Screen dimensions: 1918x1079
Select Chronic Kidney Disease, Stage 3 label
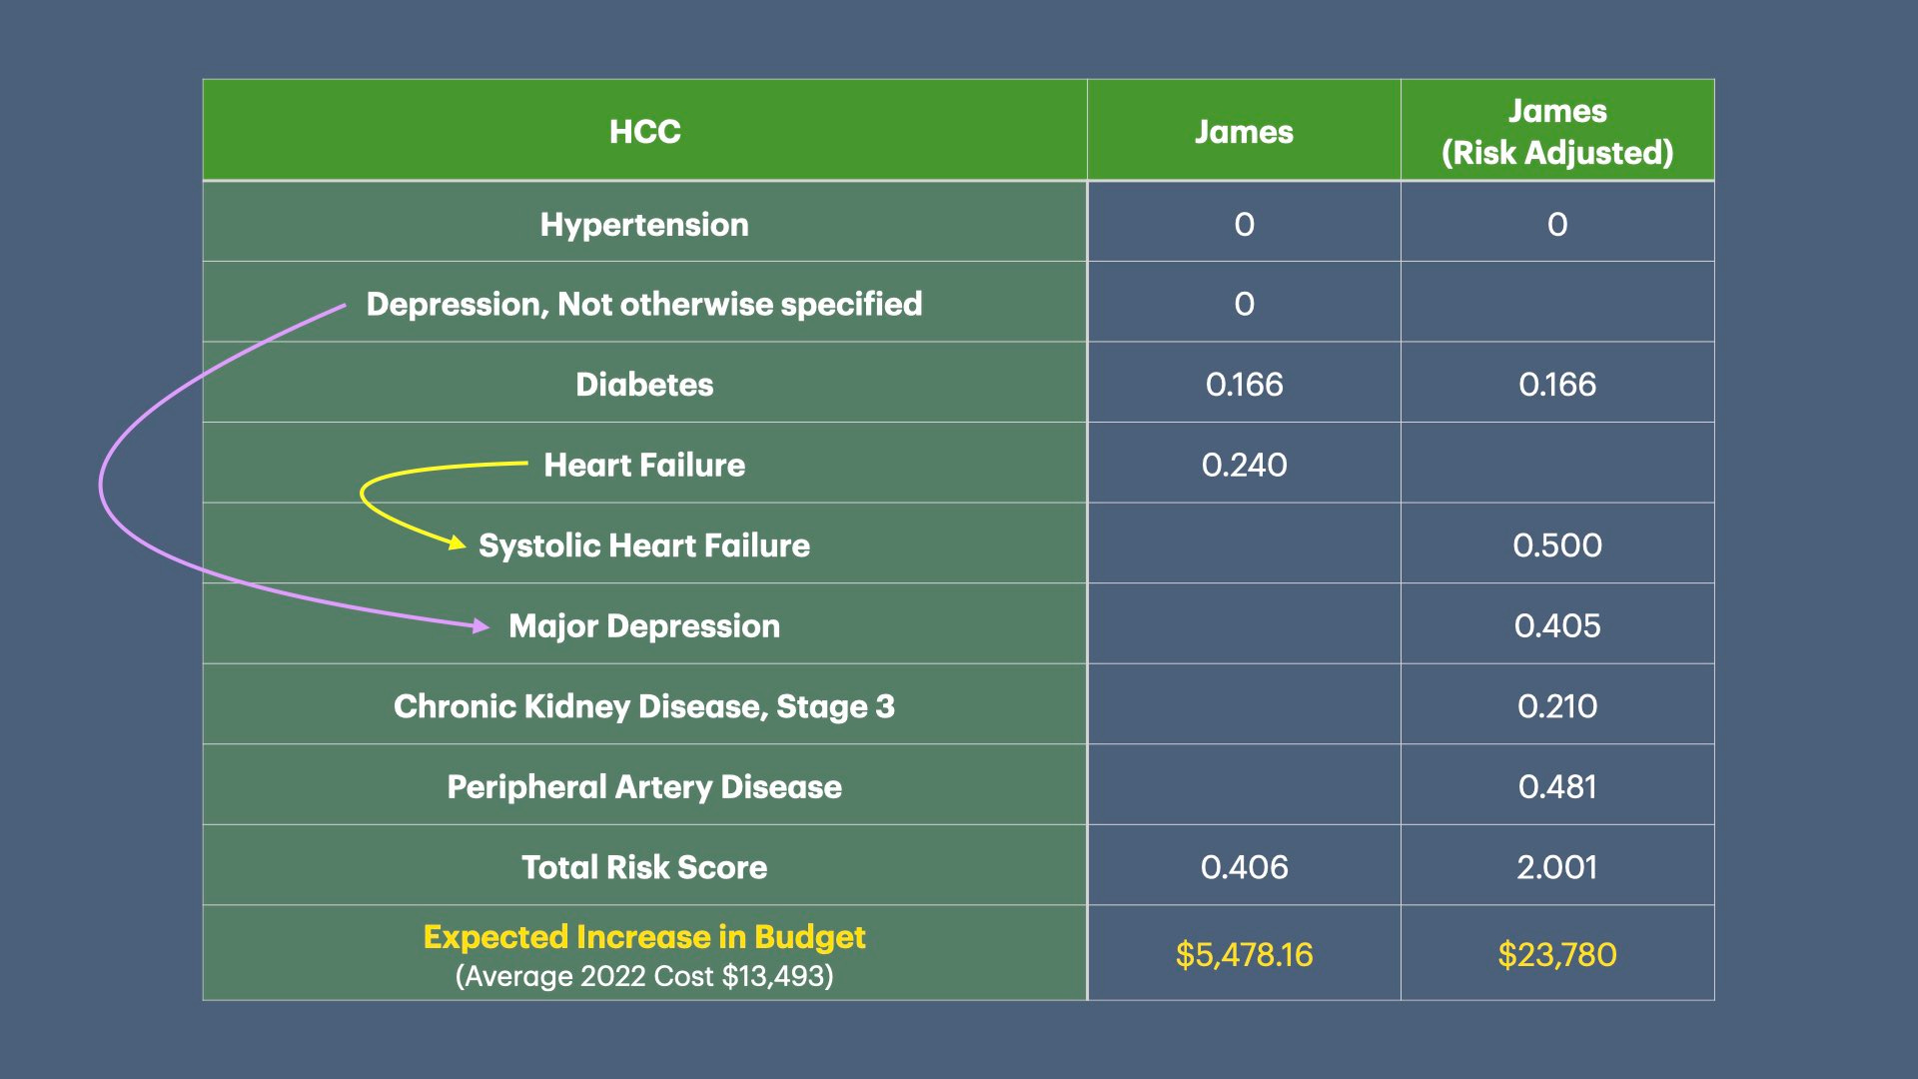coord(644,706)
